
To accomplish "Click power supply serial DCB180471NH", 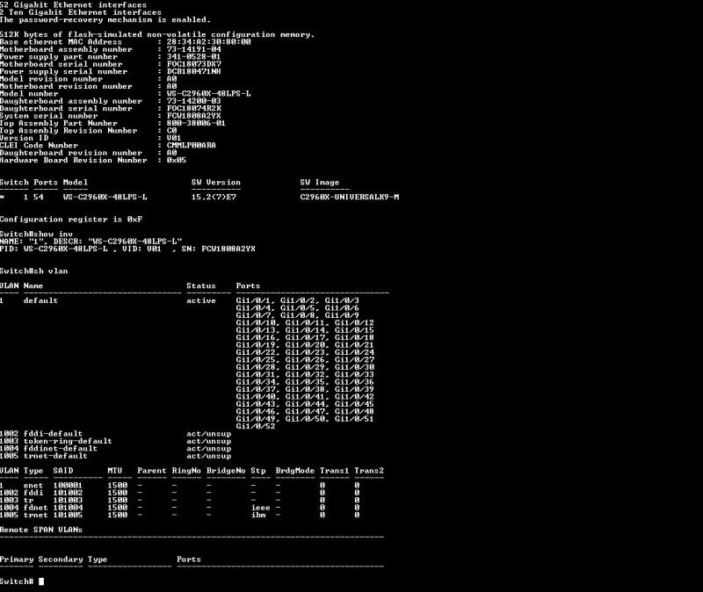I will [x=193, y=71].
